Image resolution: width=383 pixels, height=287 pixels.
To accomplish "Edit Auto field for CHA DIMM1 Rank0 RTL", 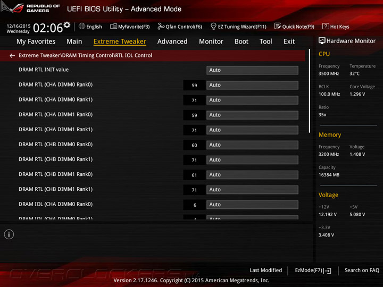I will point(252,115).
